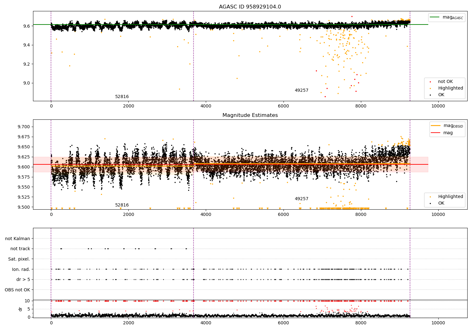The height and width of the screenshot is (330, 472).
Task: Click the 'Ion. rad.' row label
Action: pos(21,269)
